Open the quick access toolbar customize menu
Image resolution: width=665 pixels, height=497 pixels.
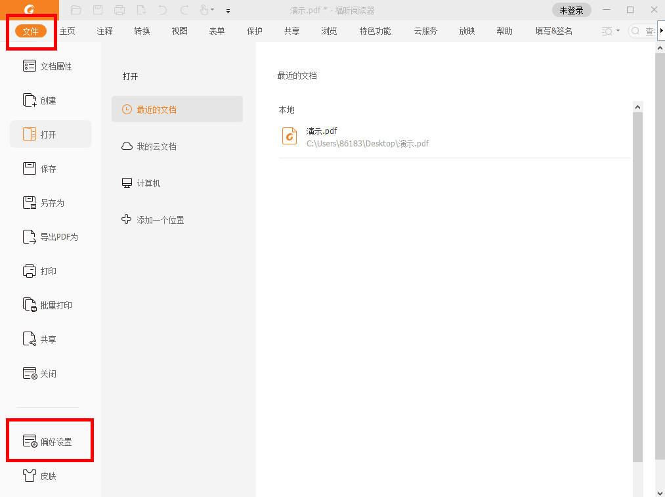228,10
